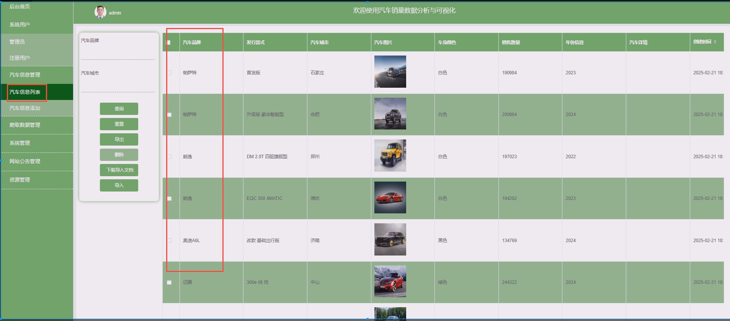The height and width of the screenshot is (321, 730).
Task: Click the sales value 134769
Action: 510,241
